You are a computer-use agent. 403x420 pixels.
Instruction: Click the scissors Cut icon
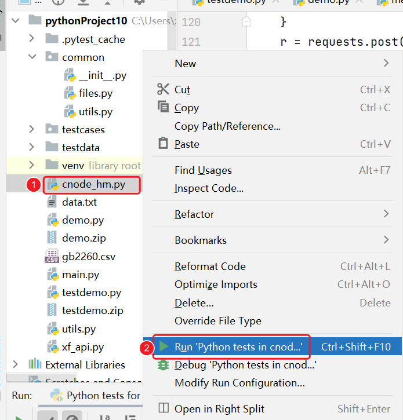pyautogui.click(x=163, y=89)
